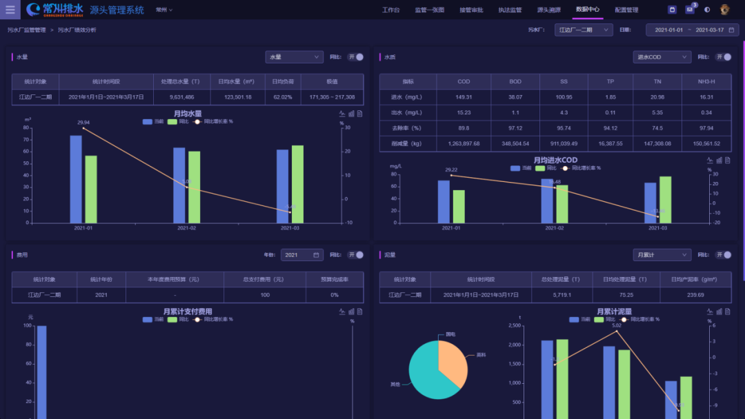Click 污水厂监管管理 breadcrumb link
Screen dimensions: 745x419
pos(26,30)
